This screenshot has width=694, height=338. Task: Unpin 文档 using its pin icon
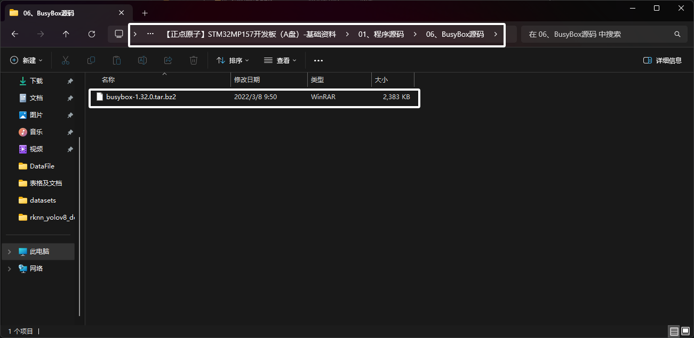click(x=70, y=98)
